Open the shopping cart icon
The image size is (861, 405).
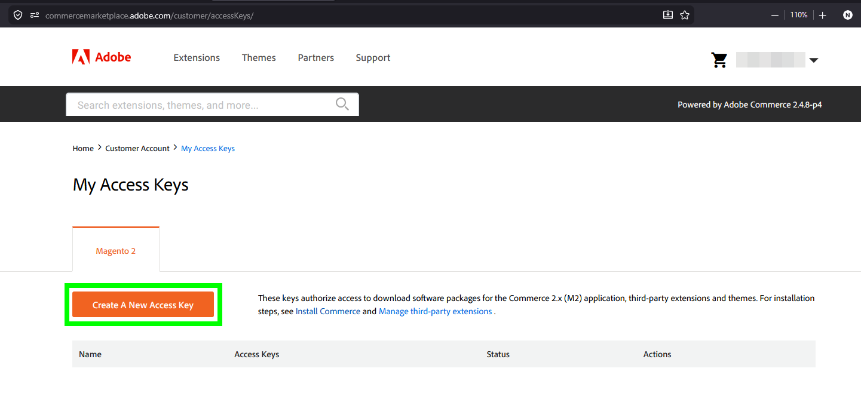point(719,60)
